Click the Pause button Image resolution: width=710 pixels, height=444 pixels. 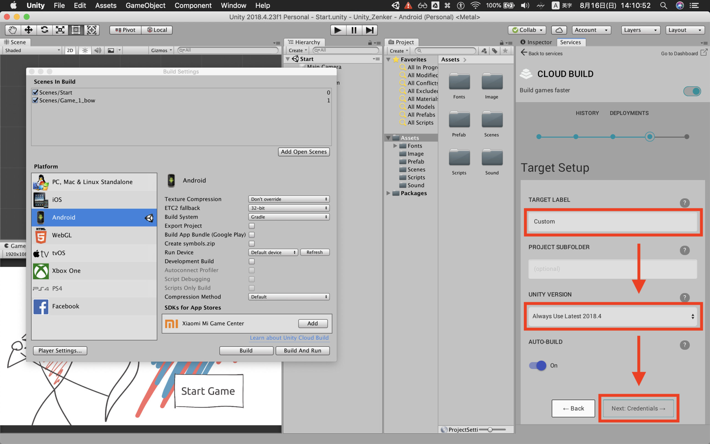[354, 30]
